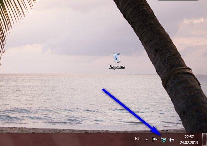Open the RU language indicator

[x=138, y=139]
